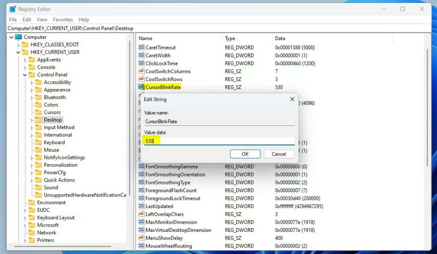Viewport: 437px width, 254px height.
Task: Click the CoolSwitchColumns string value icon
Action: pyautogui.click(x=141, y=71)
